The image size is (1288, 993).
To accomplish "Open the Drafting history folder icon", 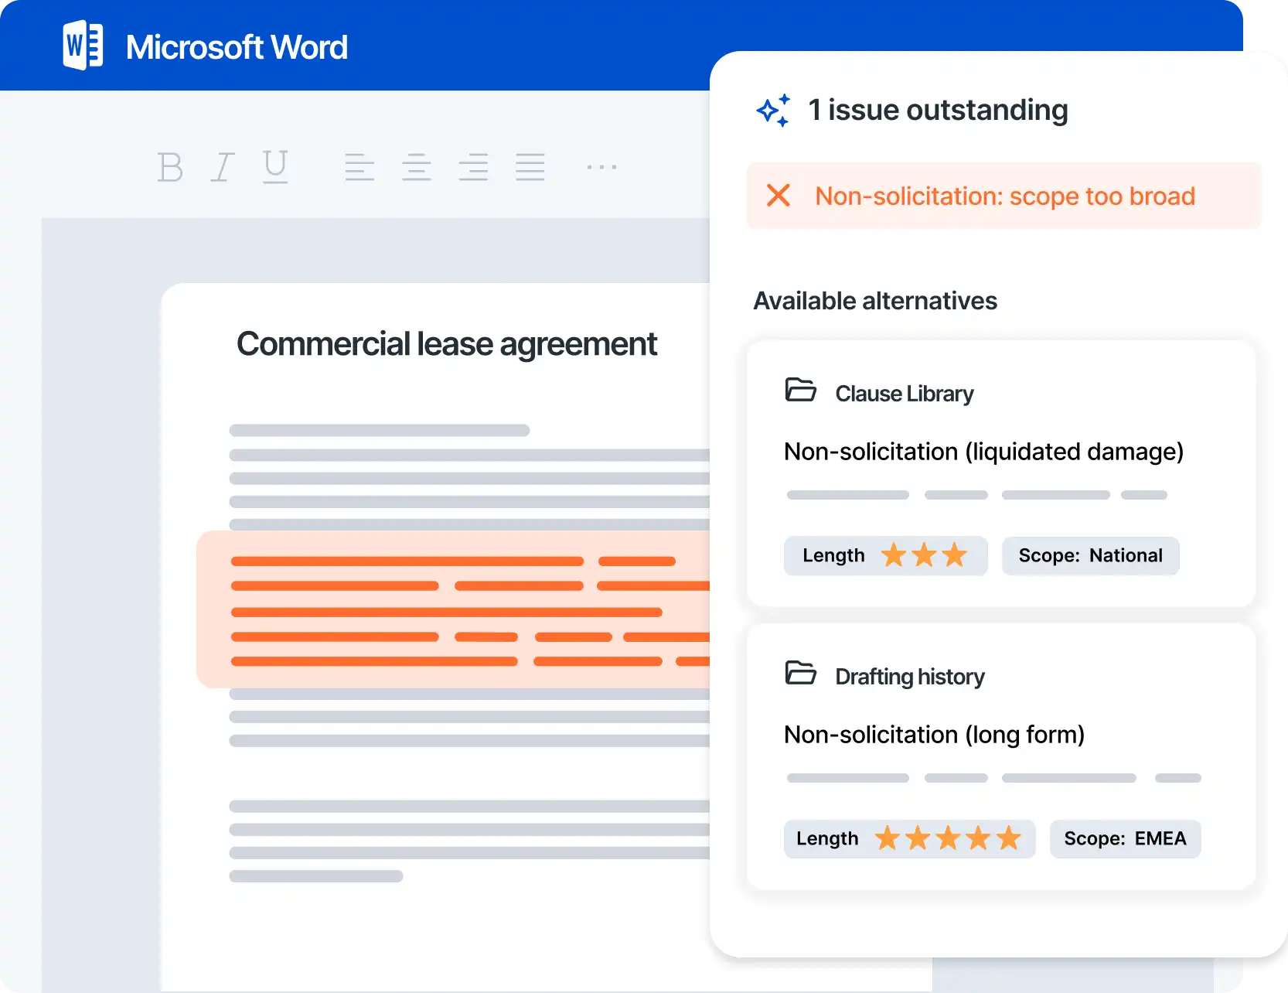I will tap(801, 674).
